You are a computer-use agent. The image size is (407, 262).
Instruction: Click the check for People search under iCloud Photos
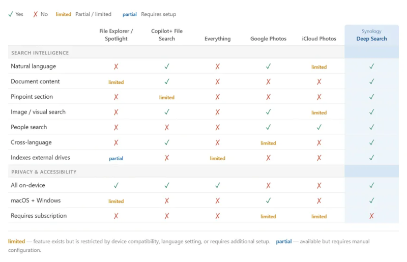pyautogui.click(x=319, y=127)
